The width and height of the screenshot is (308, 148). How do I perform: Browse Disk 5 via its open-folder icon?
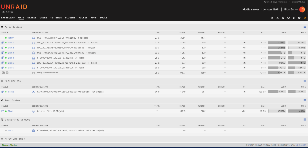[x=2, y=63]
